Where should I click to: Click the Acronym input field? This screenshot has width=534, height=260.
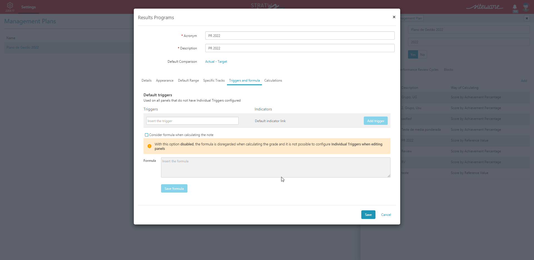pyautogui.click(x=300, y=36)
